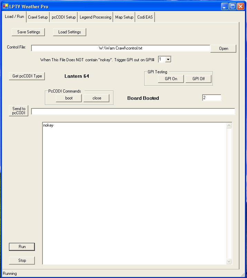Click the Save Settings button
Image resolution: width=247 pixels, height=278 pixels.
pos(28,32)
